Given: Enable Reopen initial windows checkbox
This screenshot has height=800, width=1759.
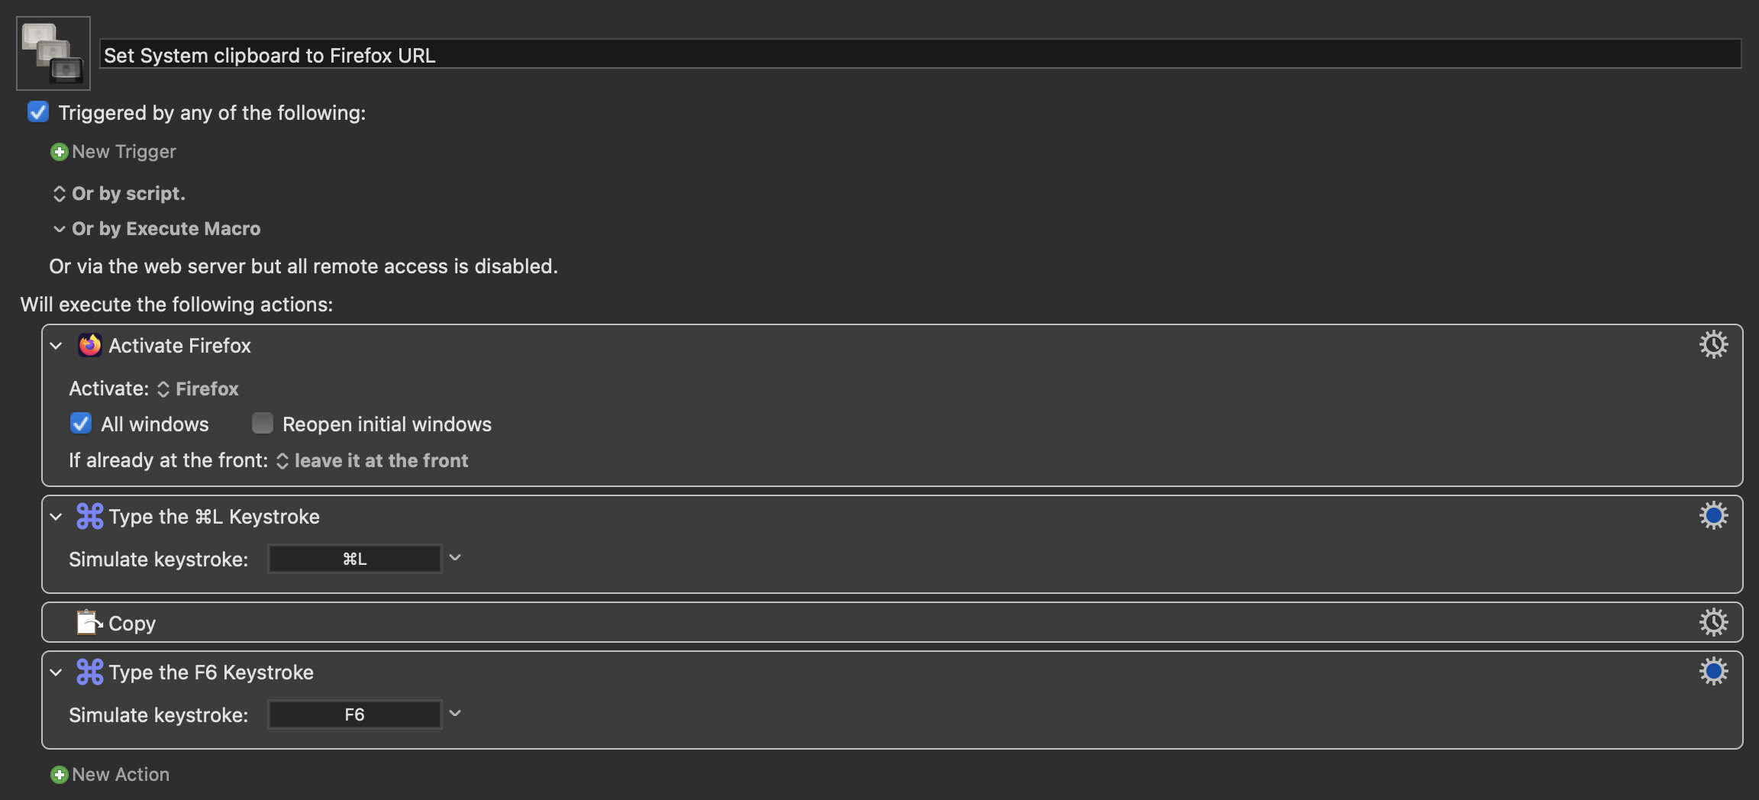Looking at the screenshot, I should pos(262,423).
